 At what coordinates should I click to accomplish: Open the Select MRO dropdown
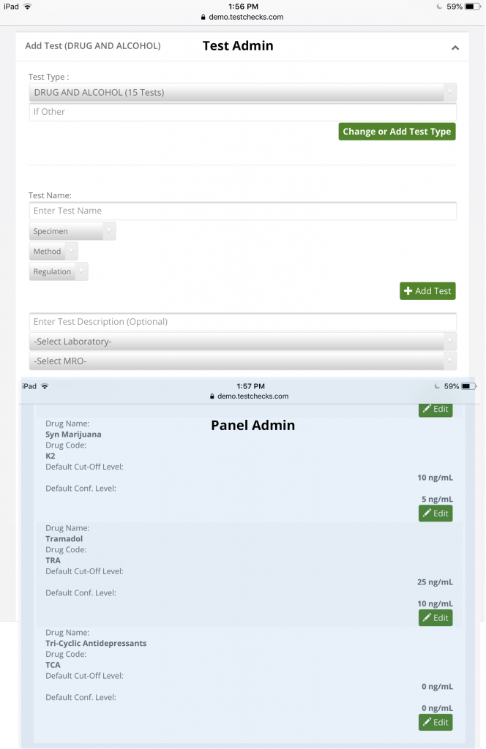coord(242,361)
